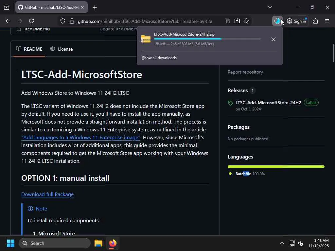Screen dimensions: 335x251
Task: Focus the github.com address bar
Action: [145, 21]
